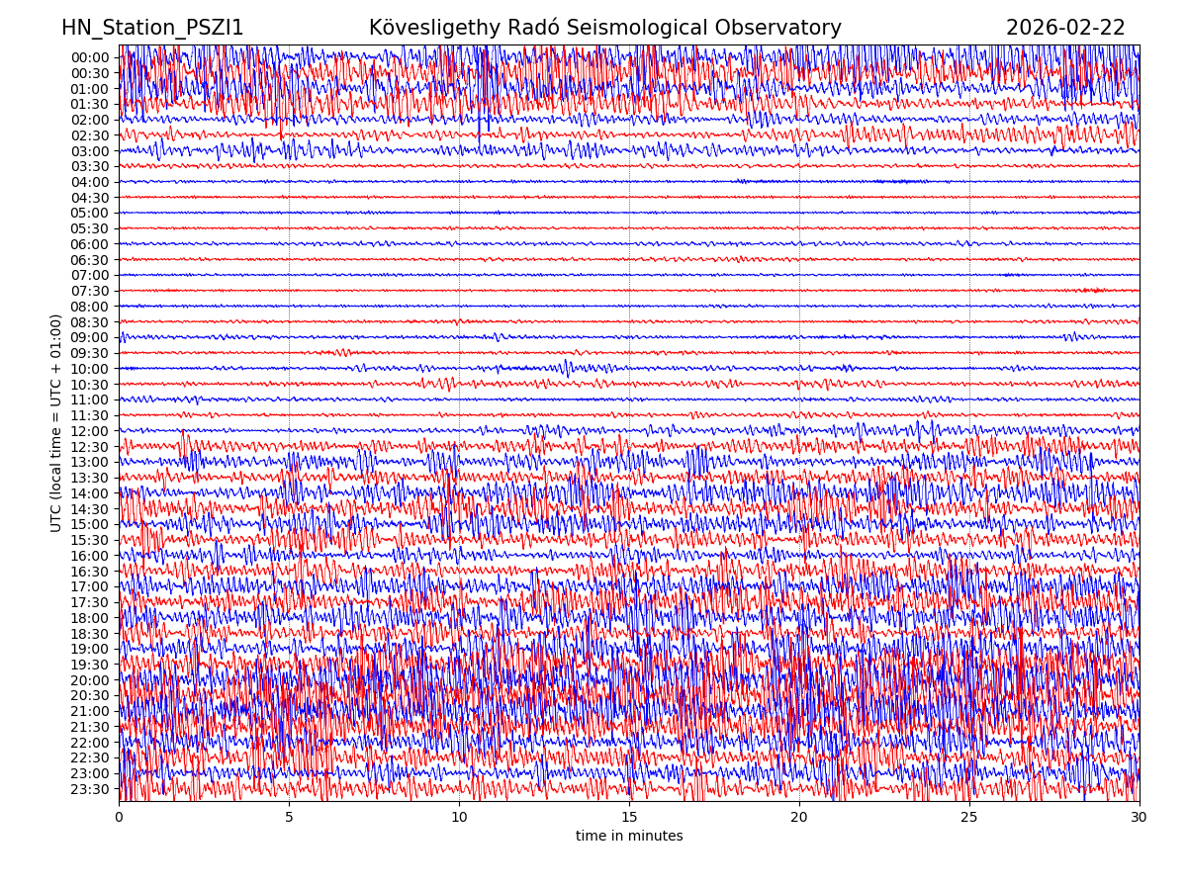The image size is (1187, 890).
Task: Click the 5 minute tick label
Action: [289, 818]
